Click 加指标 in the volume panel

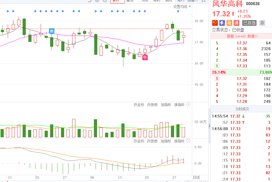(x=166, y=105)
